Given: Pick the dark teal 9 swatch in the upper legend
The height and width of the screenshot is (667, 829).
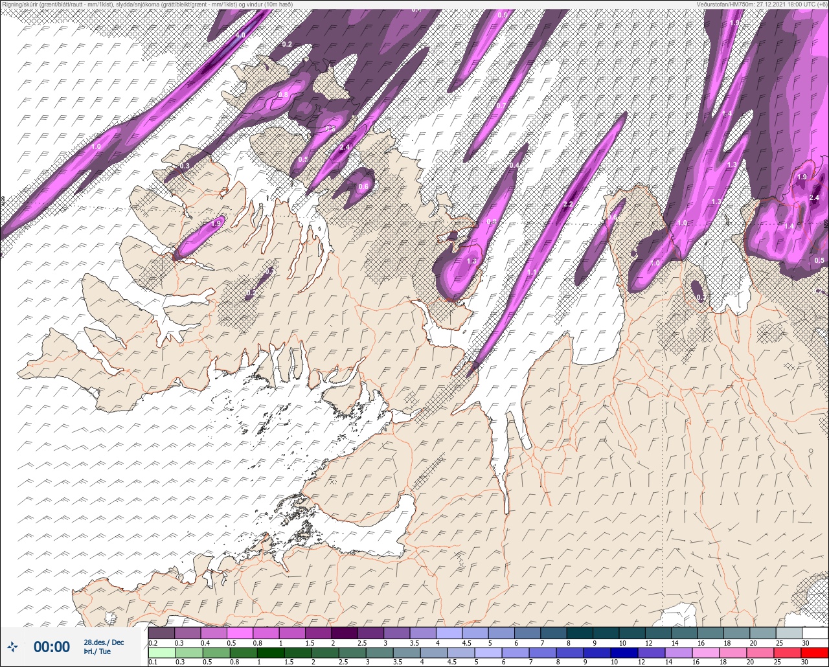Looking at the screenshot, I should point(606,633).
